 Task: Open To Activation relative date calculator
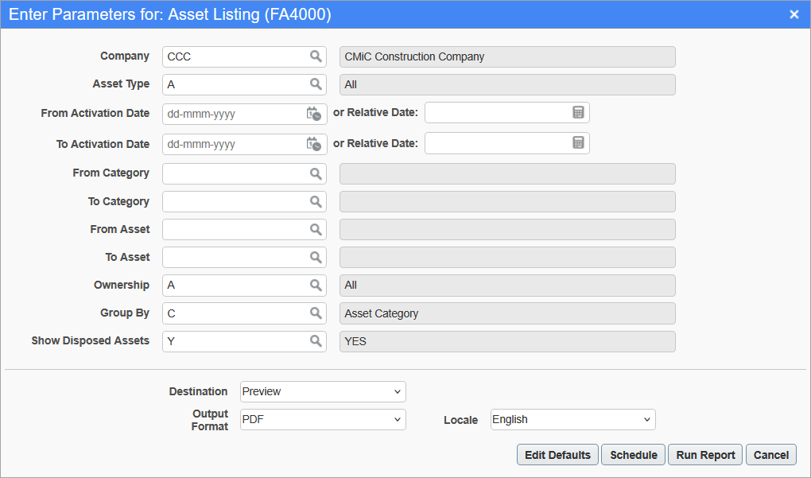click(578, 143)
